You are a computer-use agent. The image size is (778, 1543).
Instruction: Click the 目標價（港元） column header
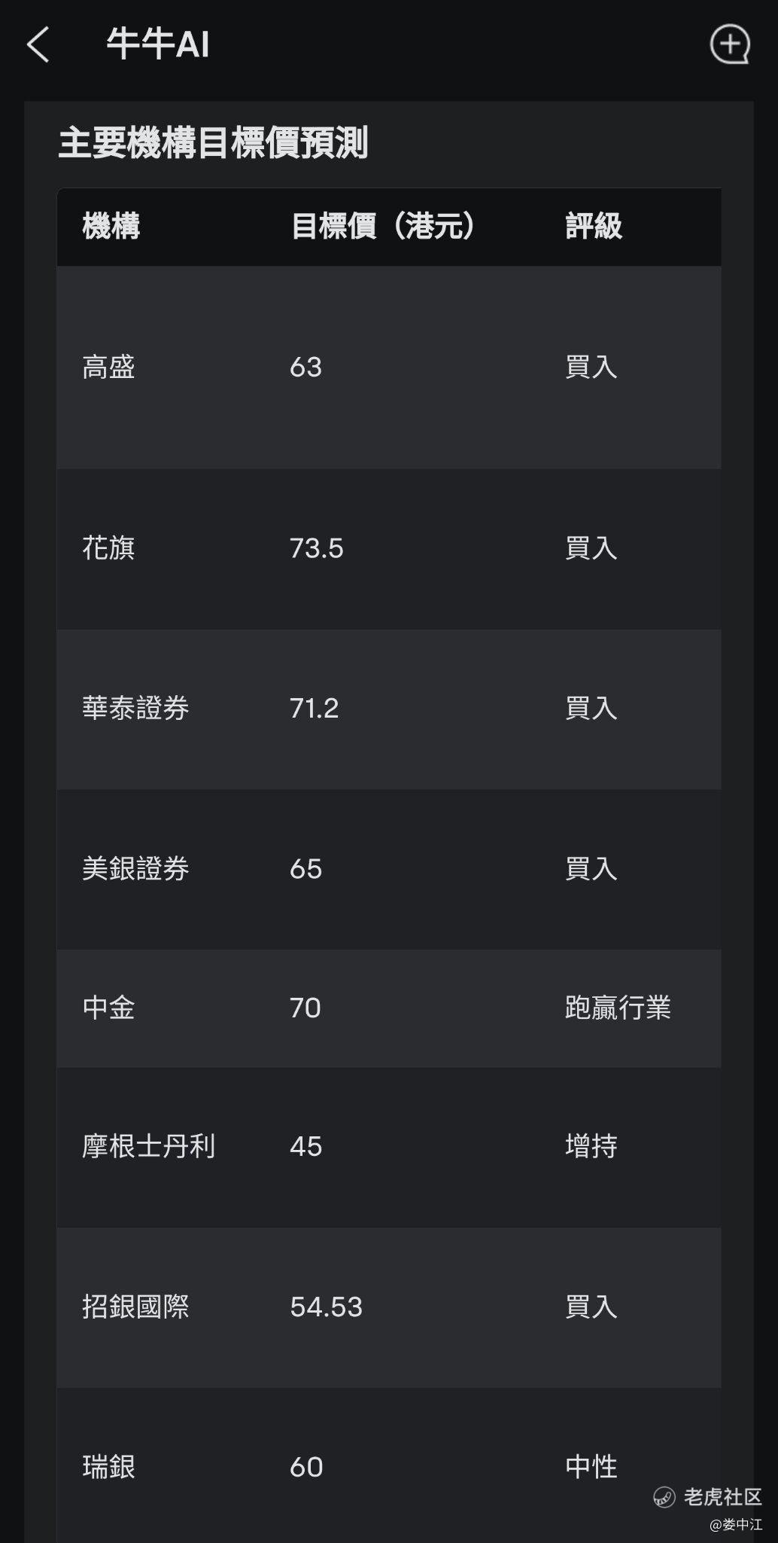pos(384,226)
